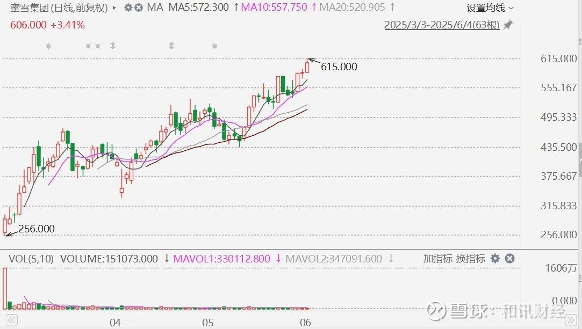The width and height of the screenshot is (582, 329).
Task: Click the last candlestick reaching the 615.000 high
Action: coord(307,67)
